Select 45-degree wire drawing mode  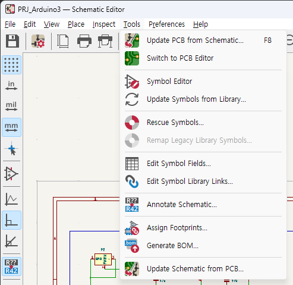pos(11,241)
